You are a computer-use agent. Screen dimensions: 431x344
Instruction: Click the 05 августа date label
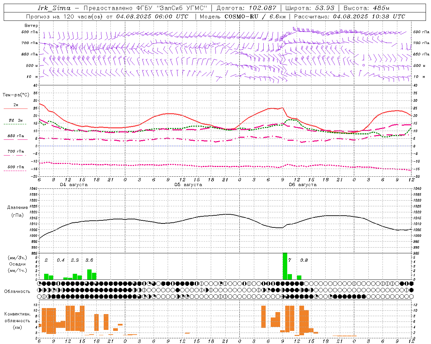[188, 185]
